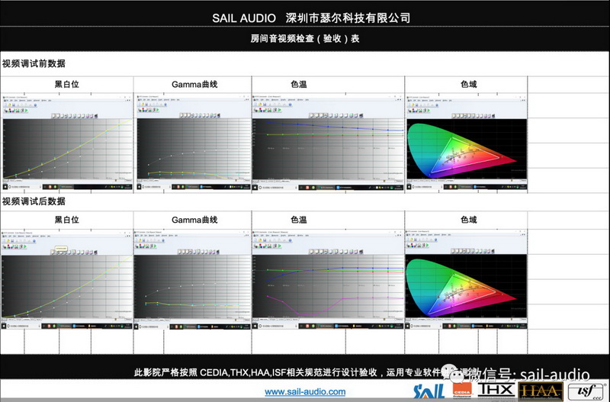This screenshot has width=610, height=402.
Task: Select the 色温 header under 视频调试后数据
Action: click(299, 220)
